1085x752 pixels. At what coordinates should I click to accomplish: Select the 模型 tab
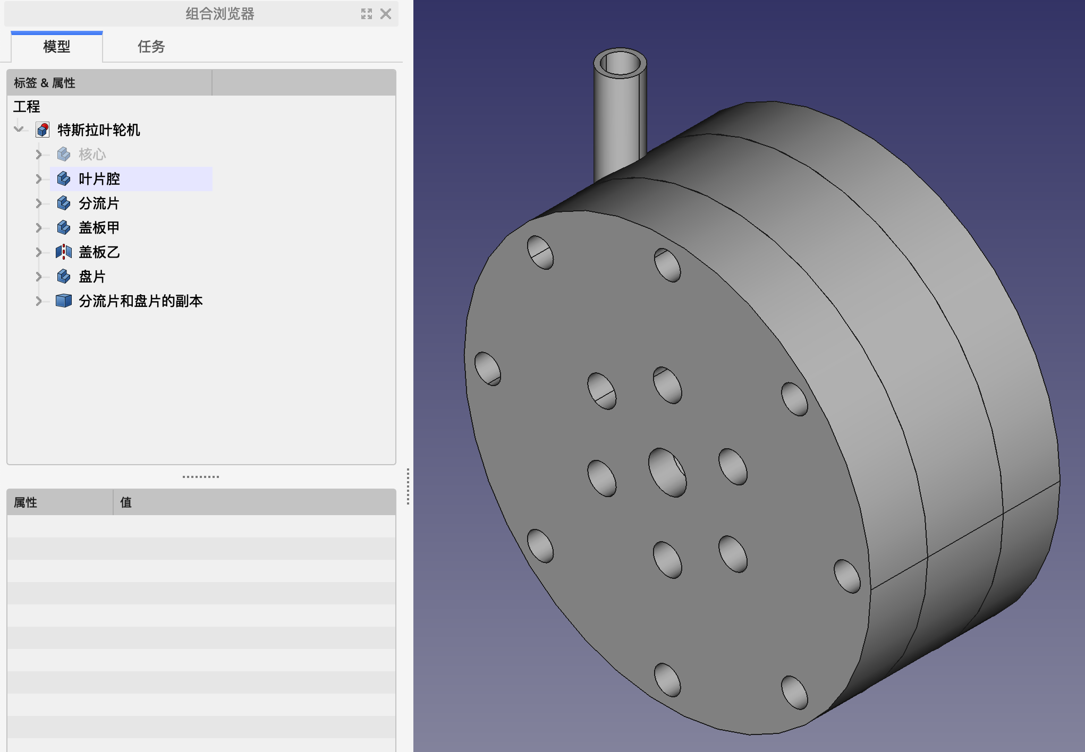56,47
